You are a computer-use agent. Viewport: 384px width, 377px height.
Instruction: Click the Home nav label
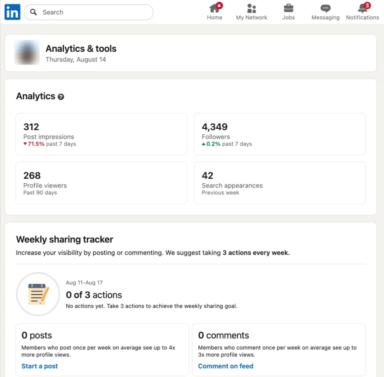coord(214,18)
